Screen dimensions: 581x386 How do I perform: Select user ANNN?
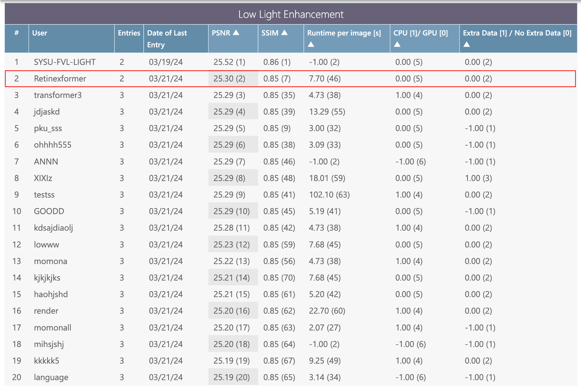point(46,162)
